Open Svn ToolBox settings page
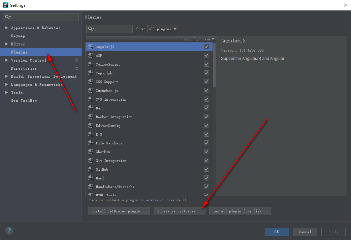Image resolution: width=351 pixels, height=240 pixels. 24,101
